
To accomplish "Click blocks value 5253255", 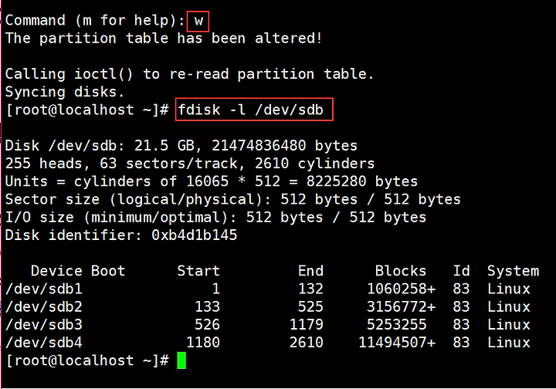I will coord(397,324).
